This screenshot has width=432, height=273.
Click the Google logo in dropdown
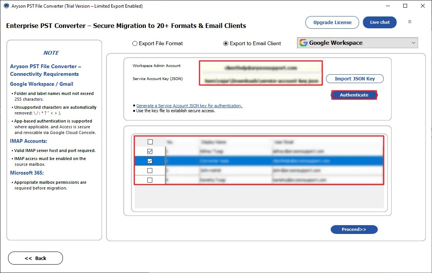303,43
